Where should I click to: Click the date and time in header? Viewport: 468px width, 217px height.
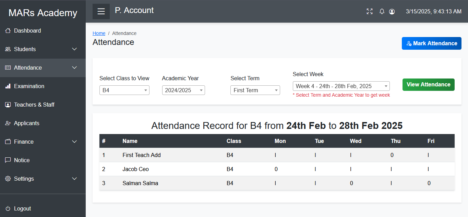point(434,11)
